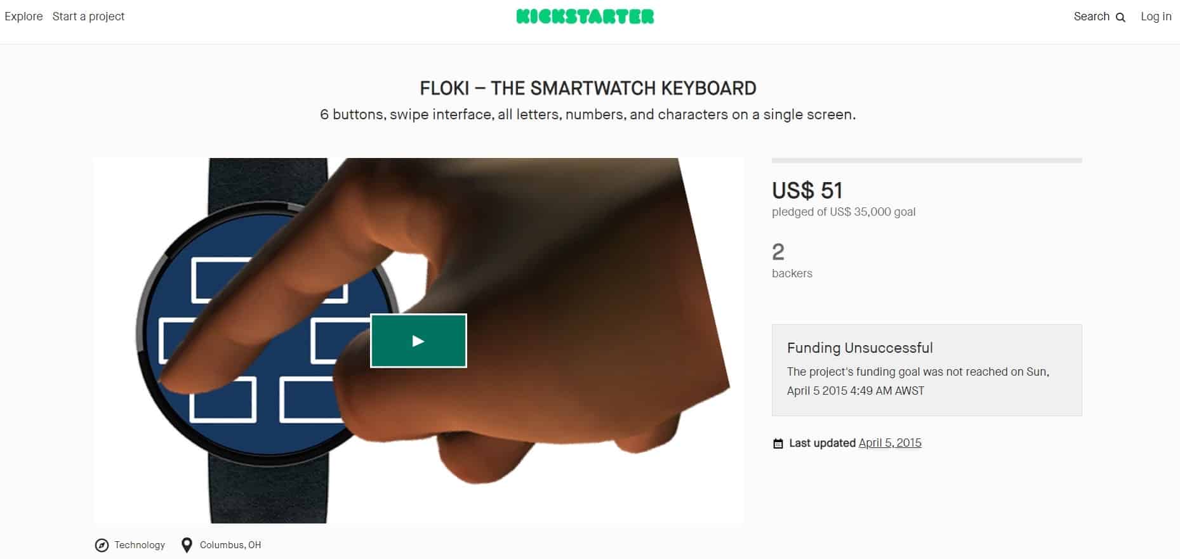
Task: Open the April 5, 2015 update link
Action: coord(890,443)
